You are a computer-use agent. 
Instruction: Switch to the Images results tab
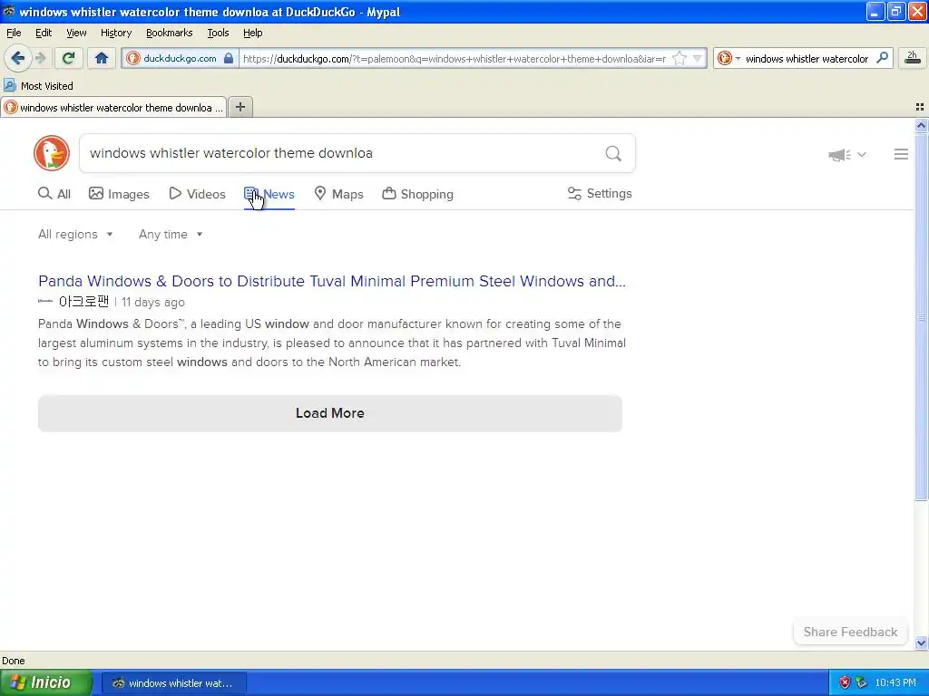[x=119, y=194]
